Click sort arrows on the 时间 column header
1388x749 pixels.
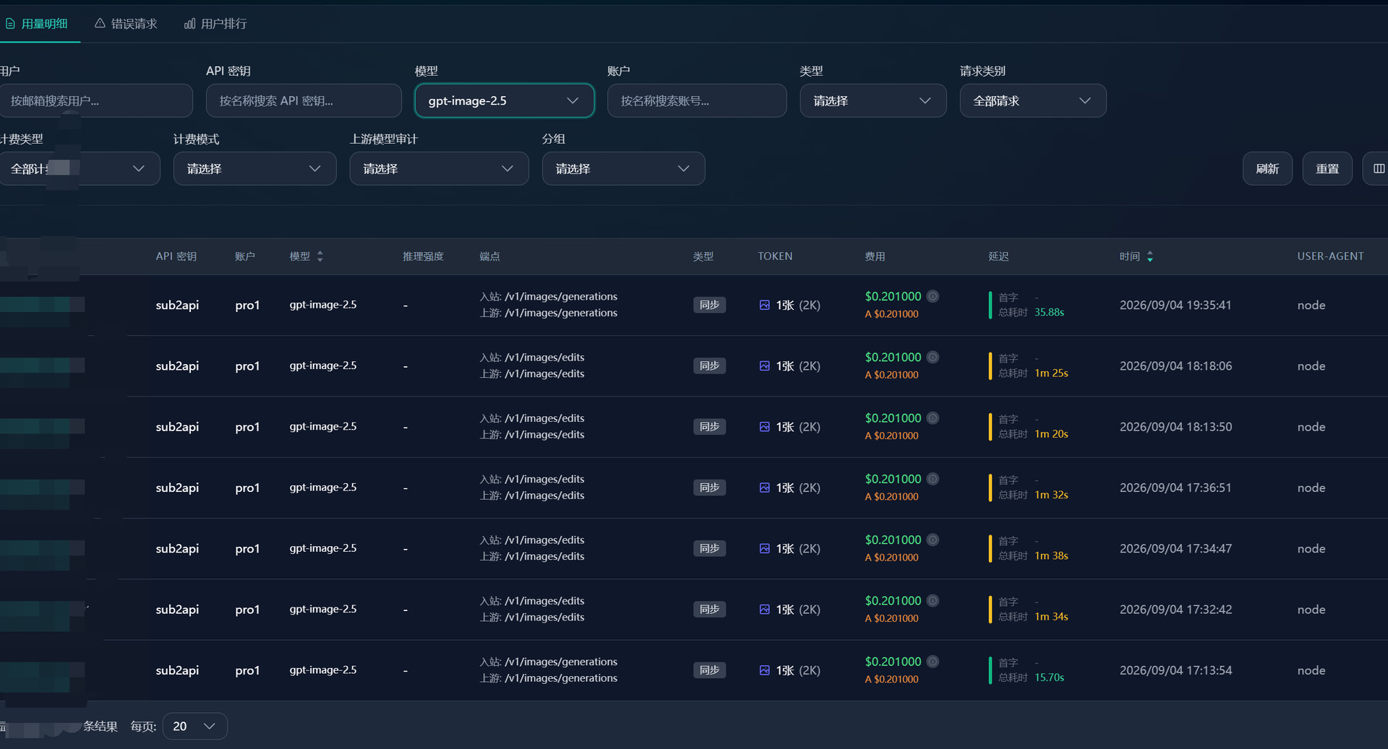1149,256
